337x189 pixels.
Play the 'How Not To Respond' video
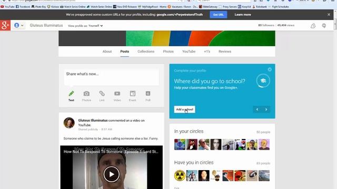[111, 174]
